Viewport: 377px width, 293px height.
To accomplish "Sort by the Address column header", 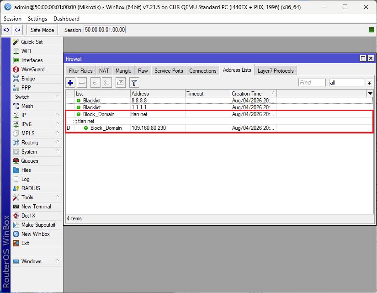I will [158, 94].
